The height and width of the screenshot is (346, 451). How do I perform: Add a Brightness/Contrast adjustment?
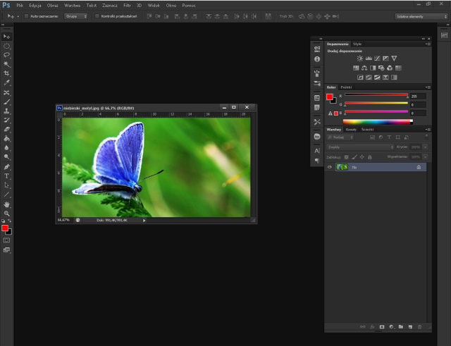(x=360, y=58)
